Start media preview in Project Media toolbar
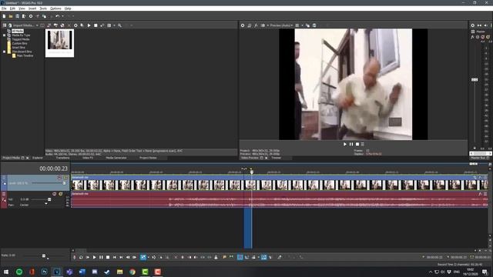The image size is (493, 277). tap(89, 25)
